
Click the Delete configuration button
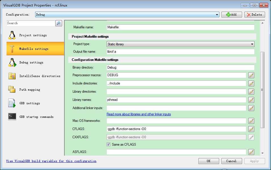[254, 14]
